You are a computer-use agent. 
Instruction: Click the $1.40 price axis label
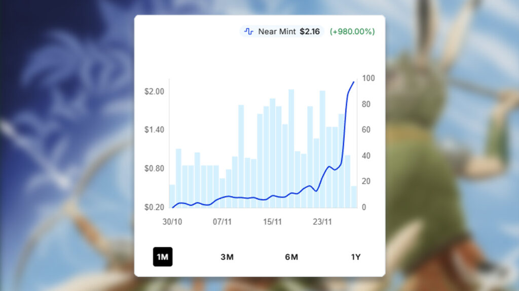pyautogui.click(x=154, y=130)
